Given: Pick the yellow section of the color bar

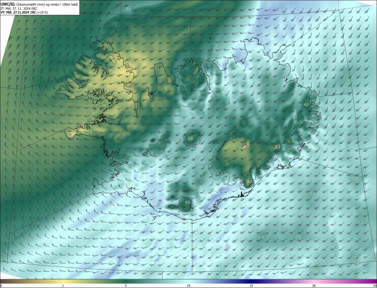Looking at the screenshot, I should (x=63, y=281).
